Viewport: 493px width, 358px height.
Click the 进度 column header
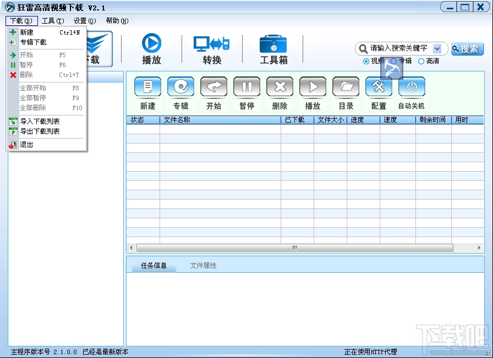(363, 120)
